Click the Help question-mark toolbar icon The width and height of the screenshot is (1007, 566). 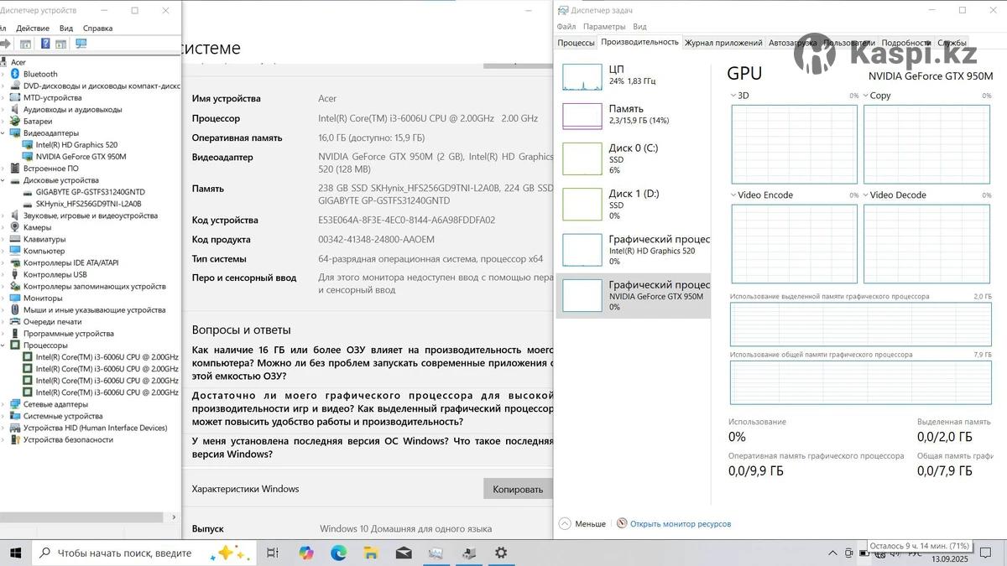coord(45,44)
